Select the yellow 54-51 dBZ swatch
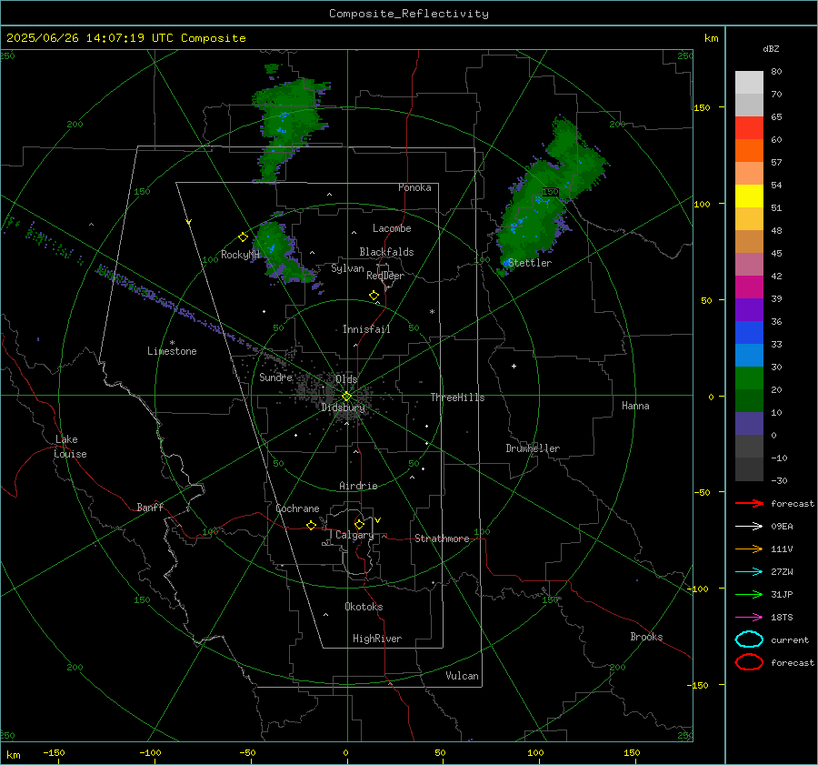818x765 pixels. click(749, 196)
